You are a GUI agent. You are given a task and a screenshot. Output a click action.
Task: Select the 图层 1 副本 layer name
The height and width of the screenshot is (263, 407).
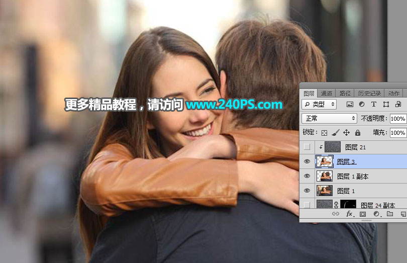353,177
